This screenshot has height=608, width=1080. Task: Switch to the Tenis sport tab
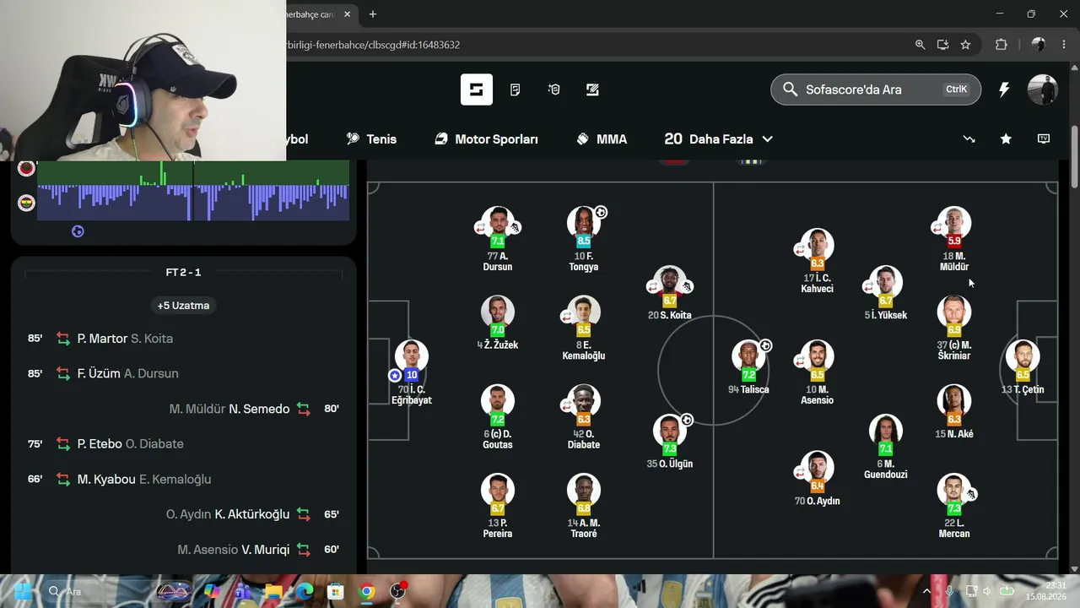(371, 139)
